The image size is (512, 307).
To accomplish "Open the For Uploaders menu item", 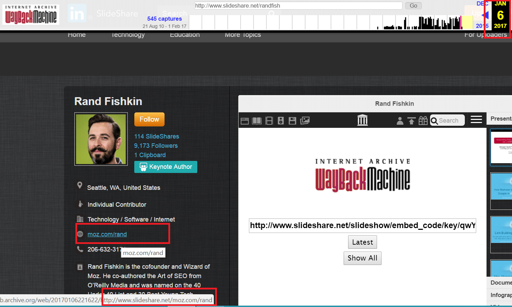I will [x=485, y=35].
